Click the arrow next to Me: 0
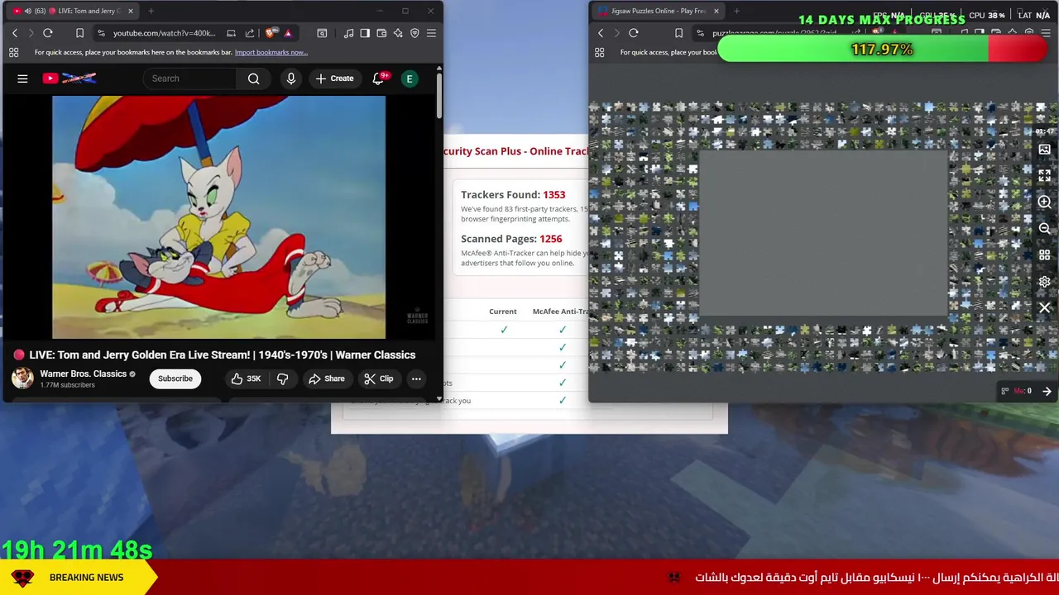The width and height of the screenshot is (1059, 595). click(1047, 391)
